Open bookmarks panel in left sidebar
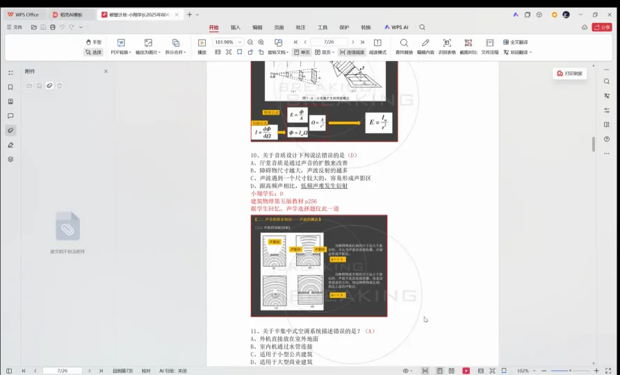620x375 pixels. [x=10, y=87]
